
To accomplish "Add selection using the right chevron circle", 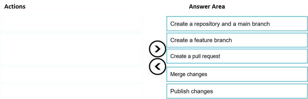I will (157, 49).
